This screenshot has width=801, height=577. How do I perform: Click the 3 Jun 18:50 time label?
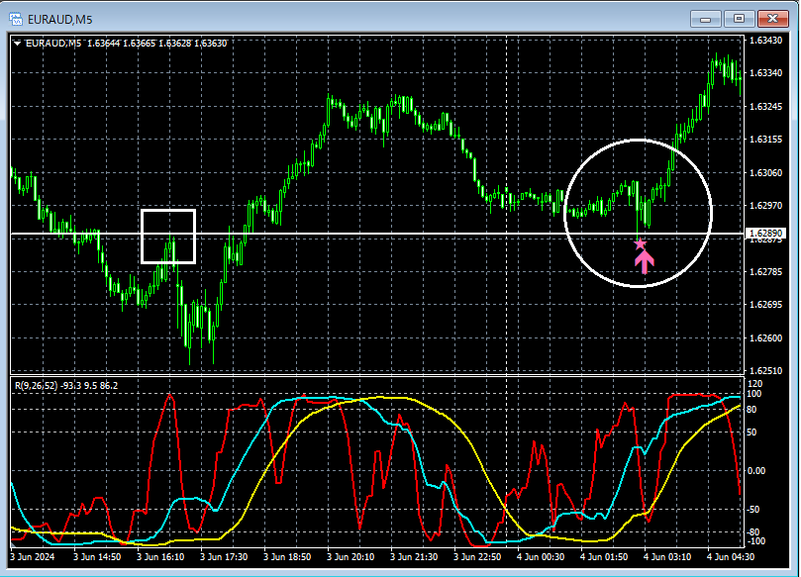287,556
